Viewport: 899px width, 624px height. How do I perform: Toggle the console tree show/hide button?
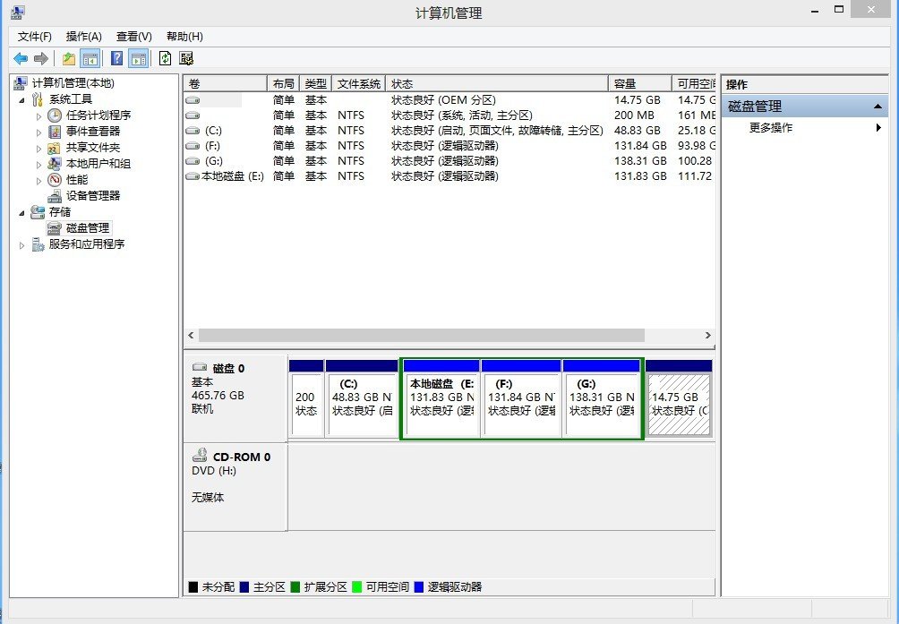(x=90, y=59)
